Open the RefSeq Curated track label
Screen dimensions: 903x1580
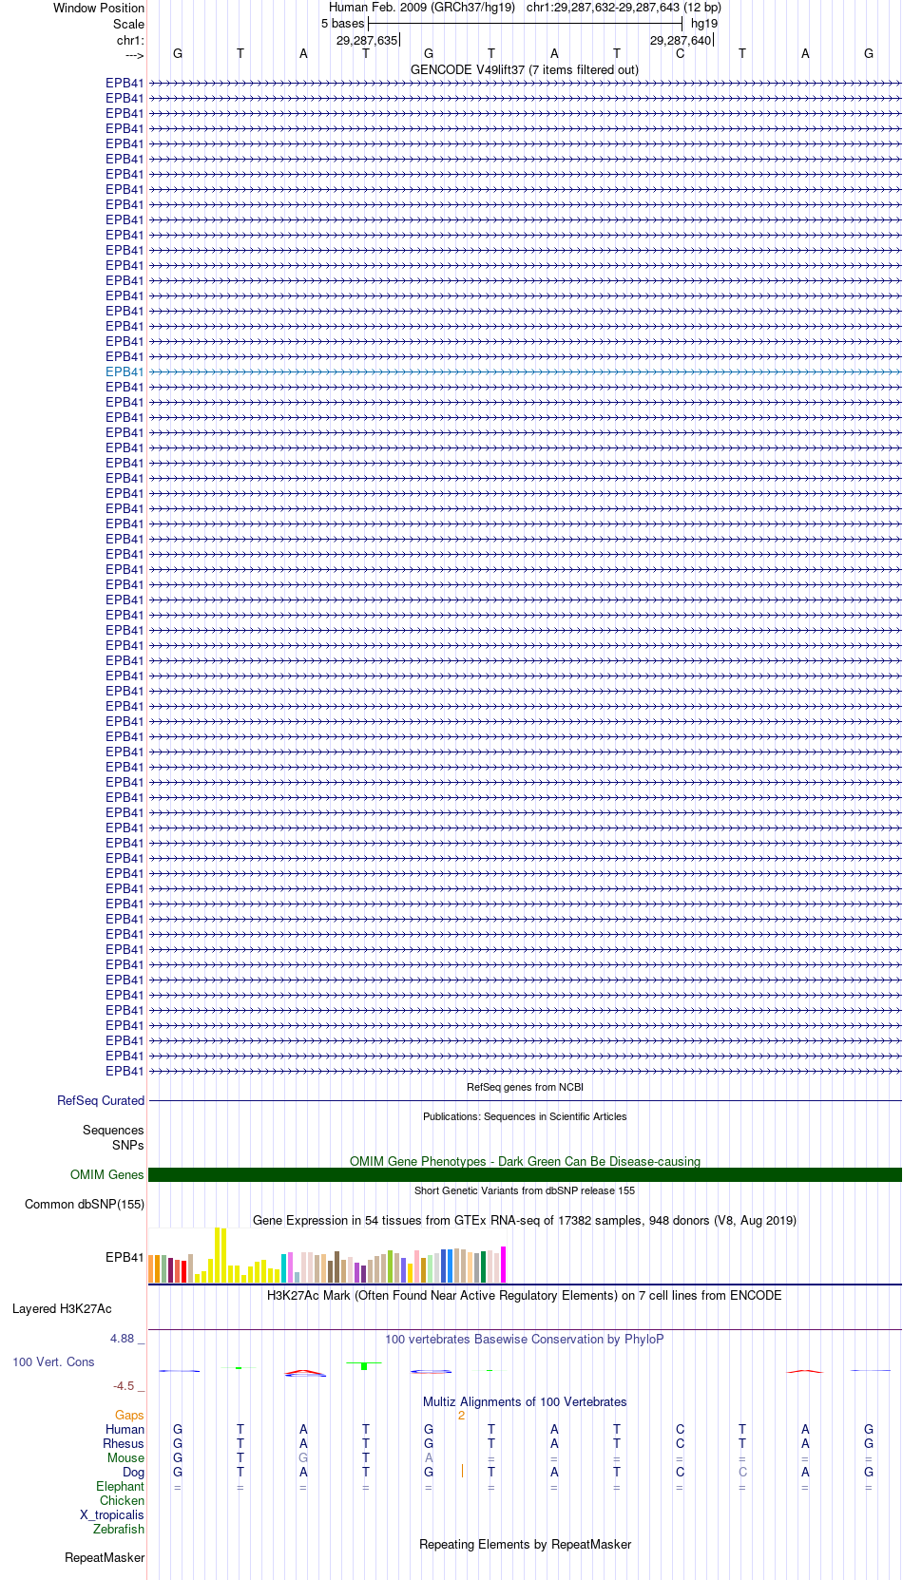(101, 1100)
